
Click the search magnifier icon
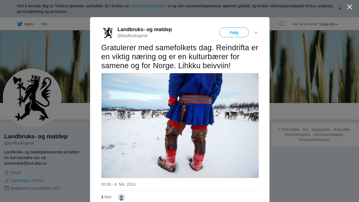coord(281,24)
